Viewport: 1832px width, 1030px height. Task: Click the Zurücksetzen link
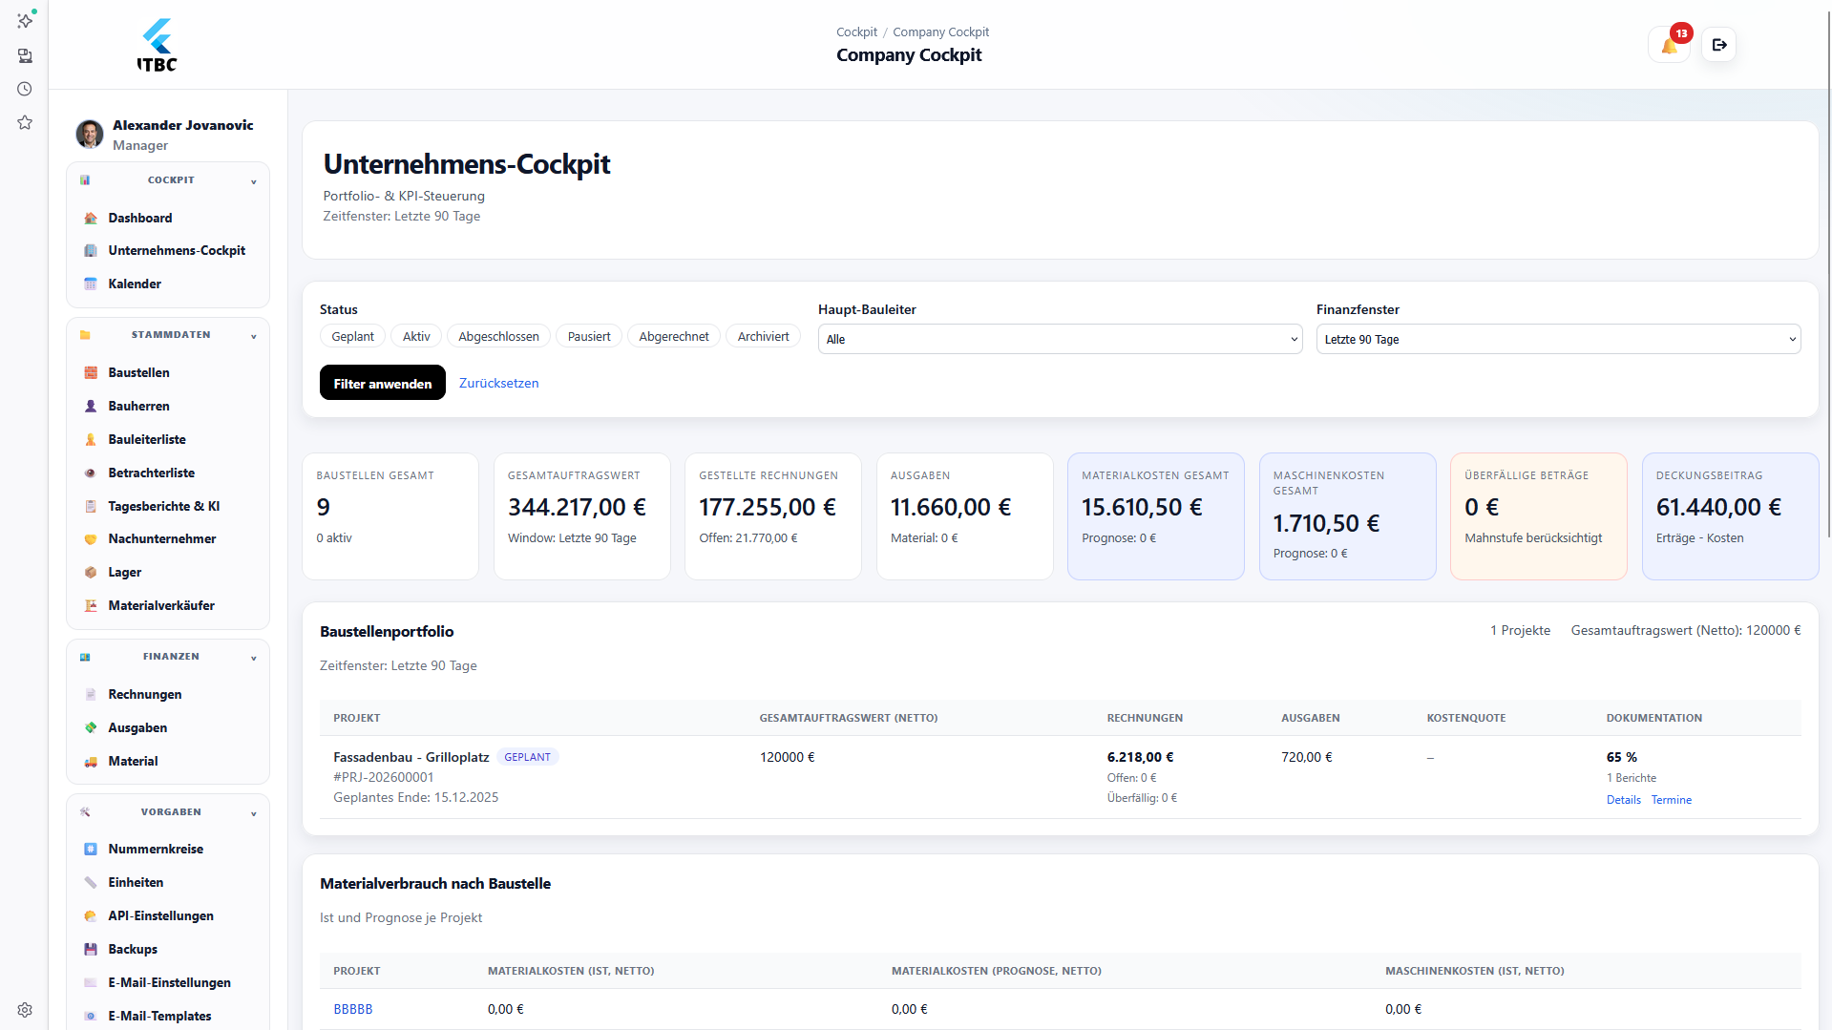tap(498, 383)
